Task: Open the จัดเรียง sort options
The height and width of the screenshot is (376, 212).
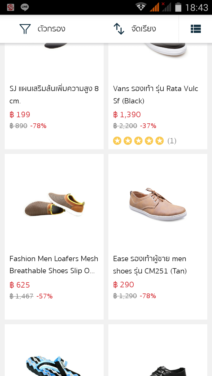Action: pyautogui.click(x=143, y=29)
